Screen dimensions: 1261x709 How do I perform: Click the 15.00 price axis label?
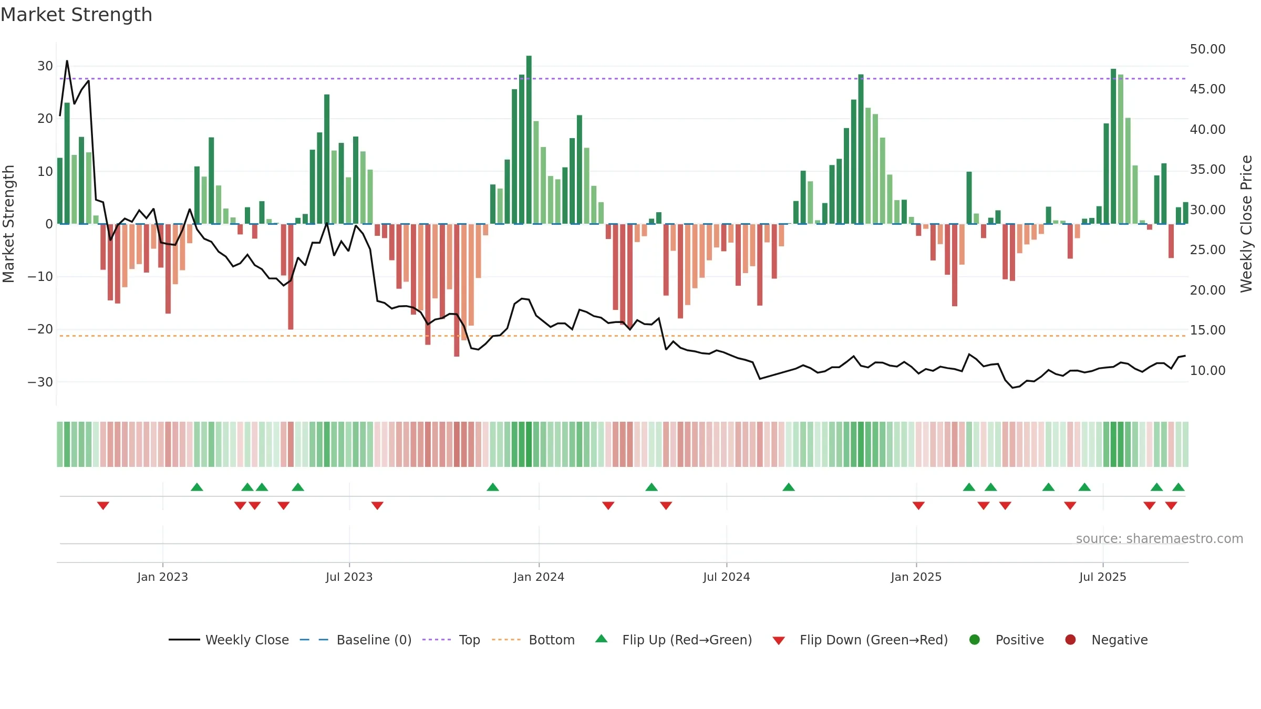(x=1207, y=330)
